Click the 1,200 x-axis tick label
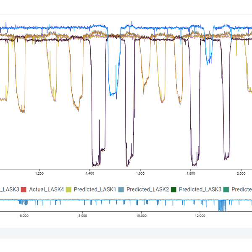 [x=39, y=173]
